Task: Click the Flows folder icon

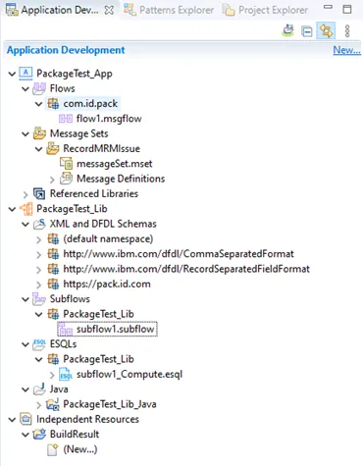Action: [39, 88]
